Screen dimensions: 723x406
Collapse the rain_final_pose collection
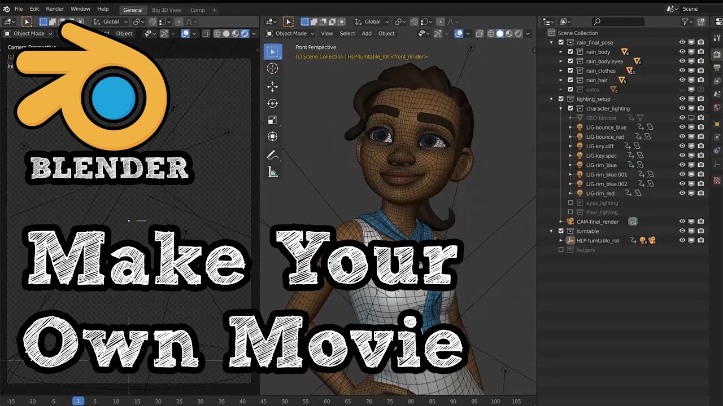tap(552, 42)
